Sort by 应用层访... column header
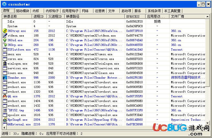This screenshot has width=212, height=138. (x=157, y=16)
